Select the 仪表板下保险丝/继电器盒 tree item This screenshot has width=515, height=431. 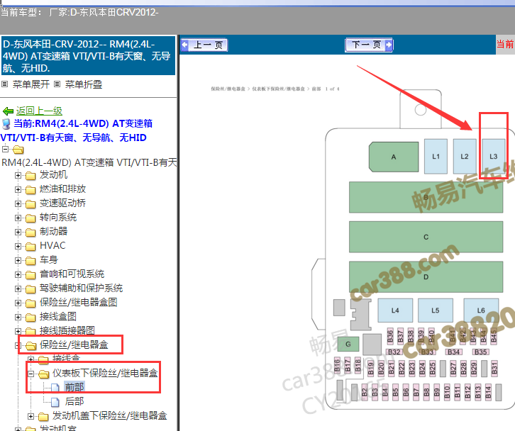coord(105,373)
